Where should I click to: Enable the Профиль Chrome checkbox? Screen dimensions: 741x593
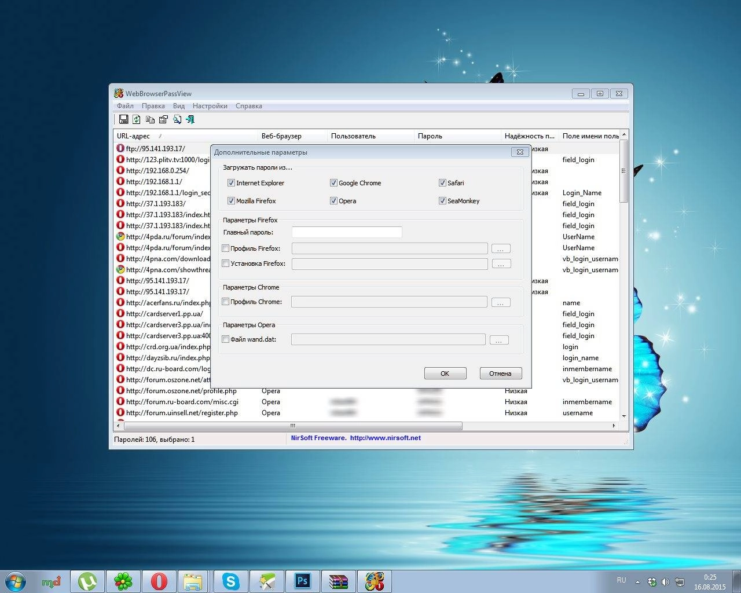tap(226, 301)
